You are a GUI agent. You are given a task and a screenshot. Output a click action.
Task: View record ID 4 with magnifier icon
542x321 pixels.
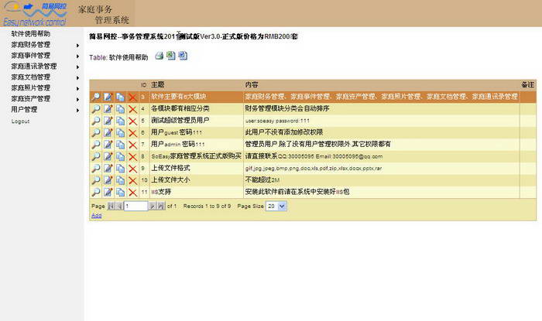point(96,109)
